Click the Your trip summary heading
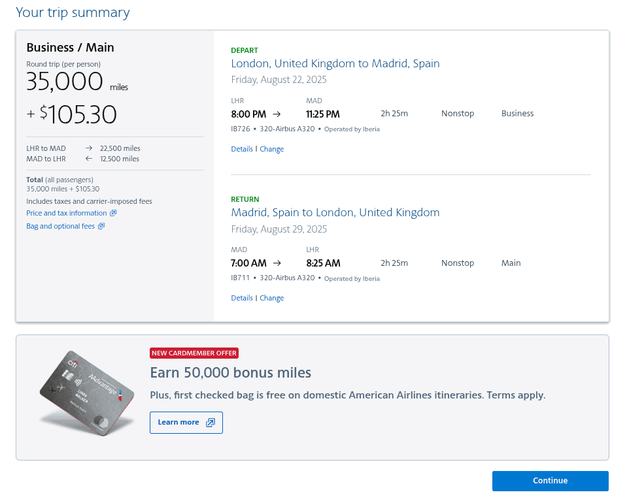 [x=73, y=12]
